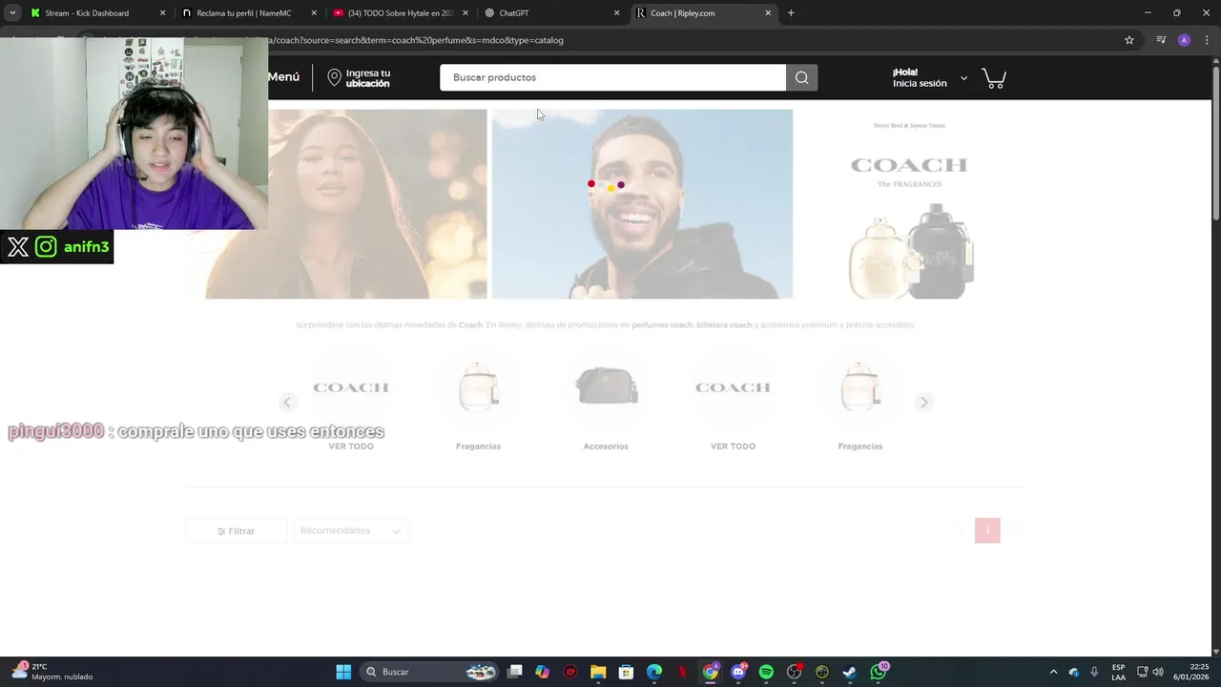Open the first Fragancias category
Viewport: 1221px width, 687px height.
coord(478,400)
